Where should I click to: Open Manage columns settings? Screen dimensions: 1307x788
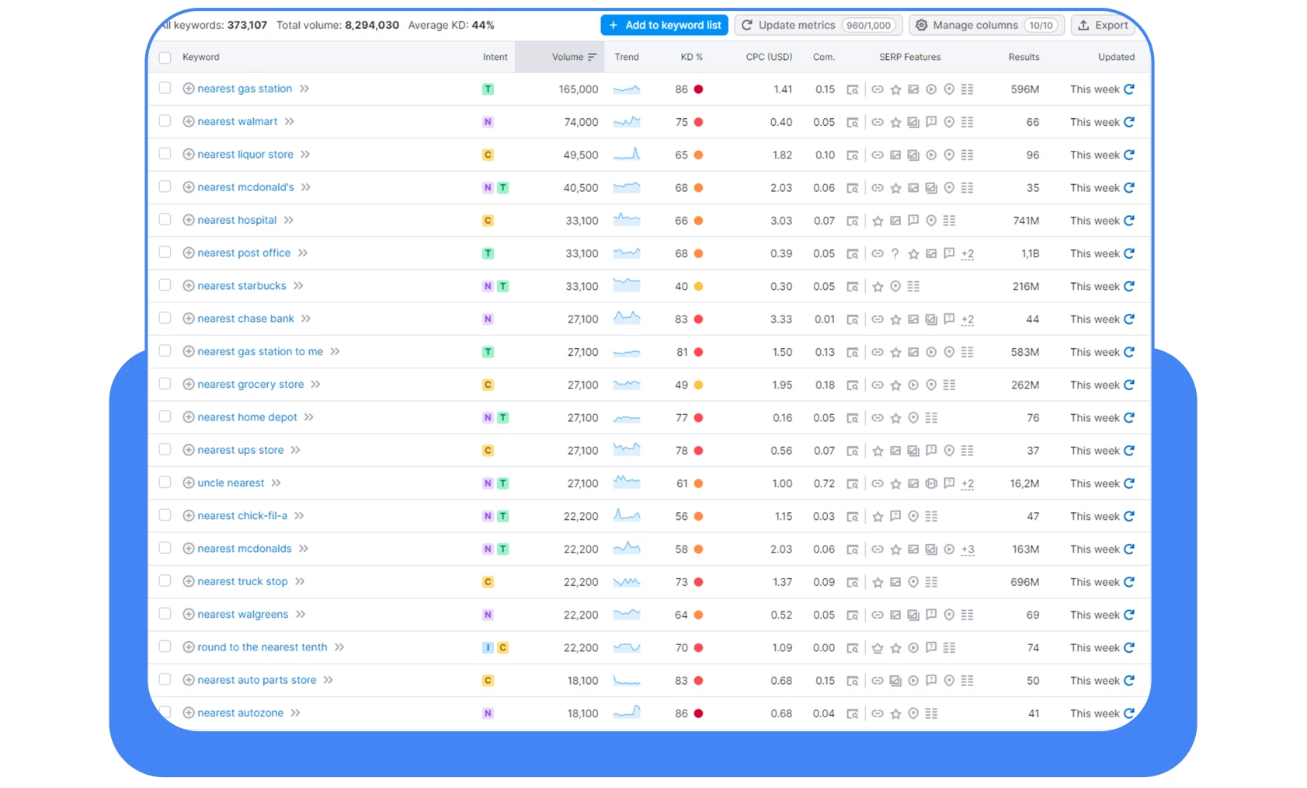[986, 25]
